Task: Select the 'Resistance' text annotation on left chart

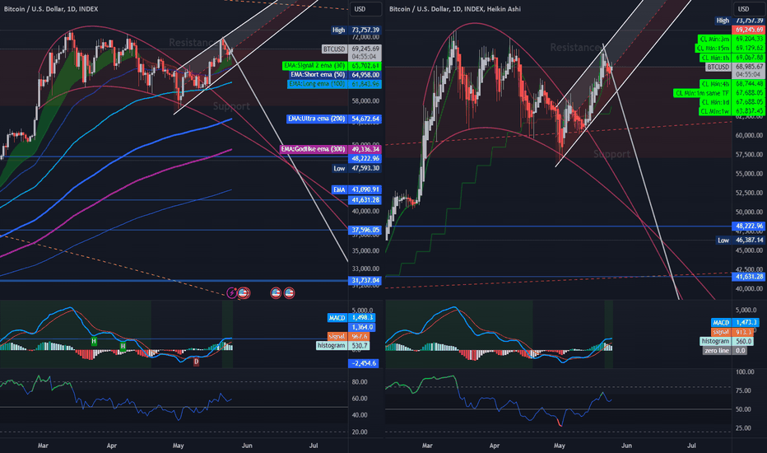Action: pyautogui.click(x=191, y=43)
